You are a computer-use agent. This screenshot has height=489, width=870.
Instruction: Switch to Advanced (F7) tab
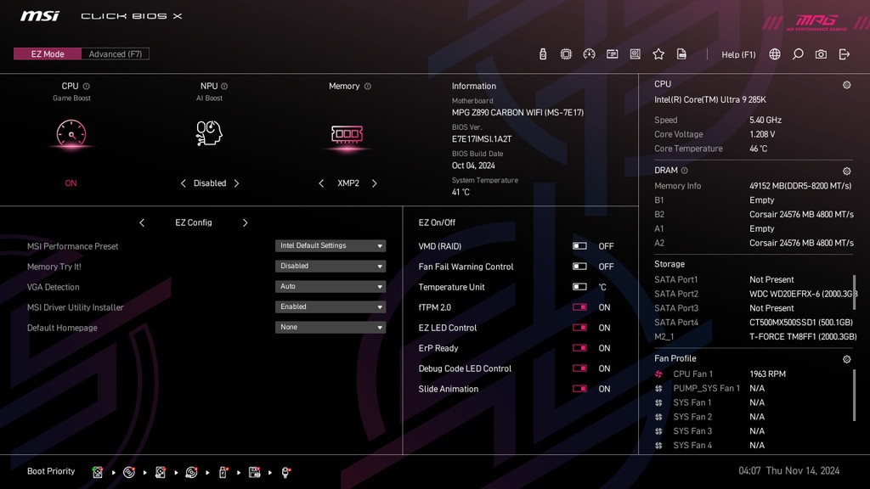pos(116,53)
